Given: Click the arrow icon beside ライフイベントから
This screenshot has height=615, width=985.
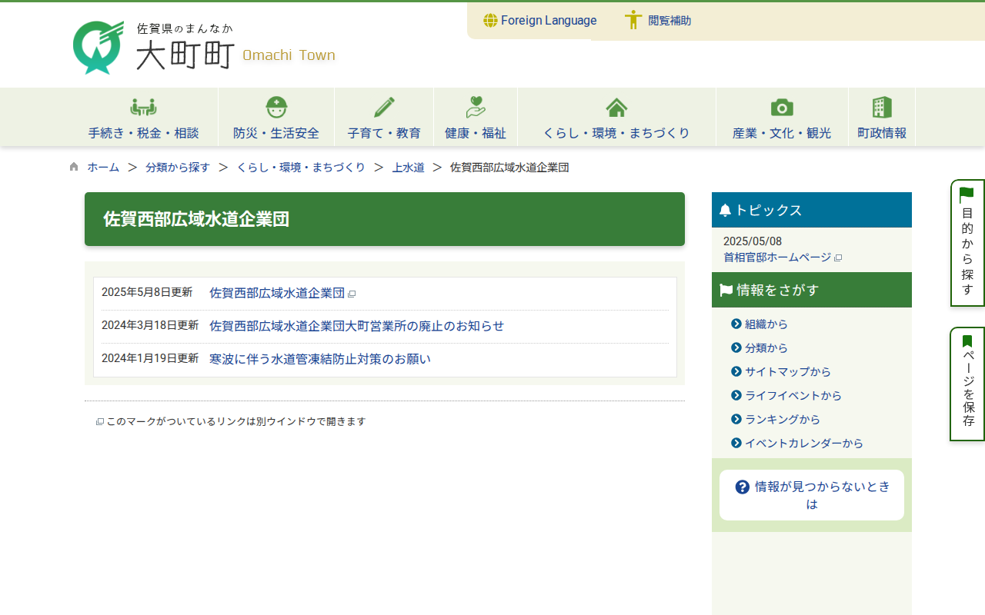Looking at the screenshot, I should pyautogui.click(x=736, y=395).
